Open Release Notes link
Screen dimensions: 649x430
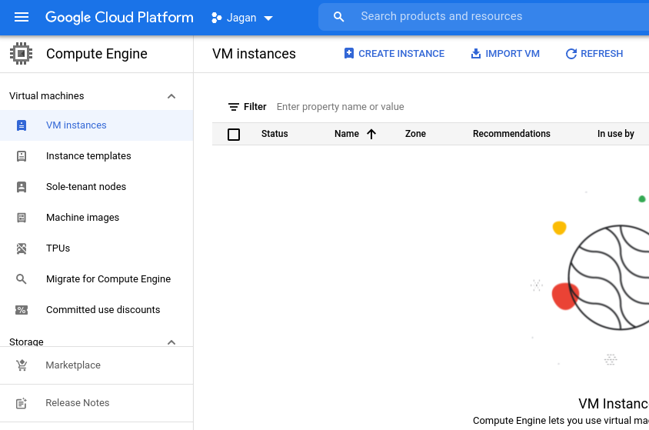tap(78, 402)
